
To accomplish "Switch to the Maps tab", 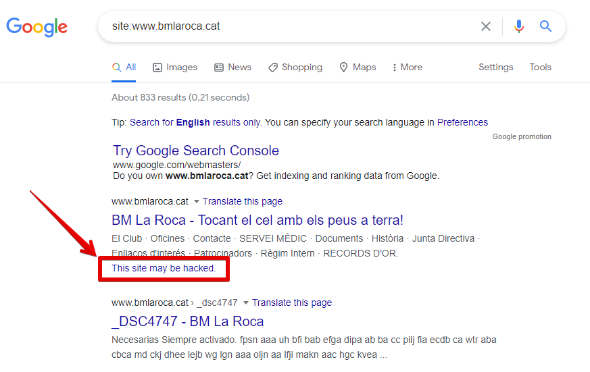I will [x=358, y=68].
